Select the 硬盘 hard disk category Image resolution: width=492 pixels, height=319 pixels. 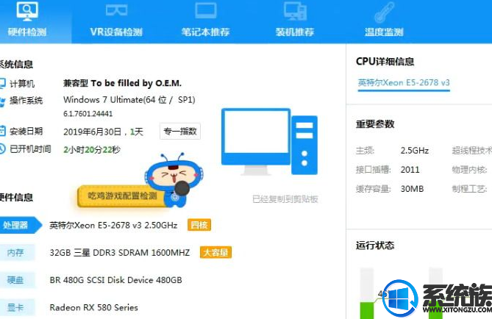15,280
